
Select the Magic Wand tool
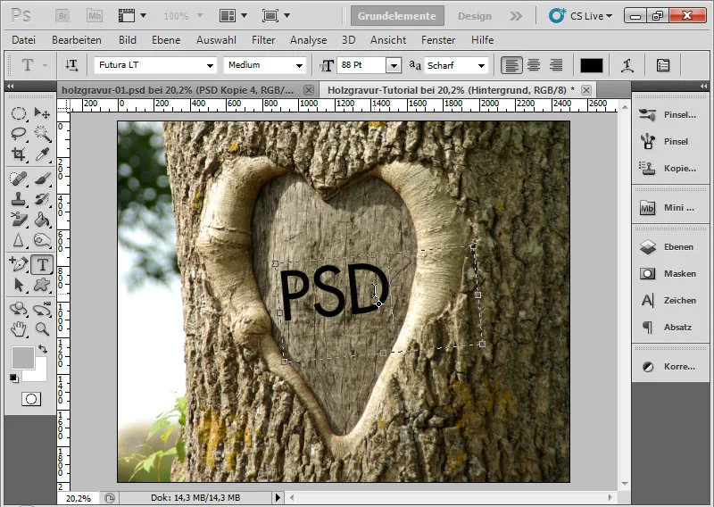(x=42, y=134)
